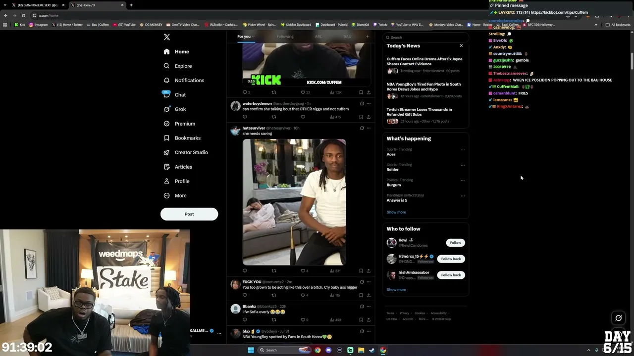Show more trends under What's happening
This screenshot has height=356, width=634.
click(x=396, y=212)
